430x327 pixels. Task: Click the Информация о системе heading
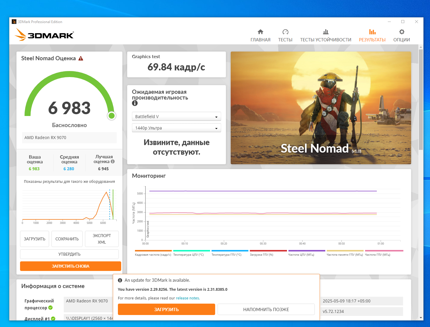click(x=53, y=286)
